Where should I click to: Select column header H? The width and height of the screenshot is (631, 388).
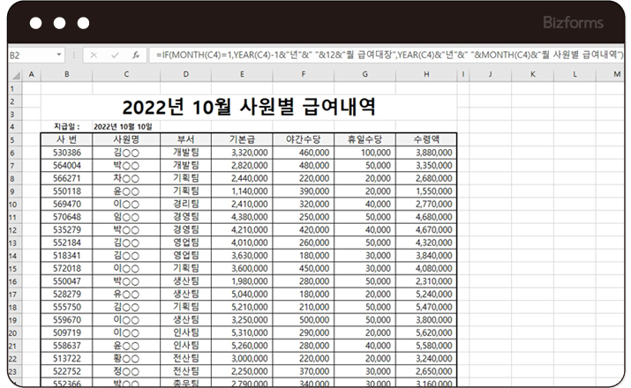coord(426,75)
